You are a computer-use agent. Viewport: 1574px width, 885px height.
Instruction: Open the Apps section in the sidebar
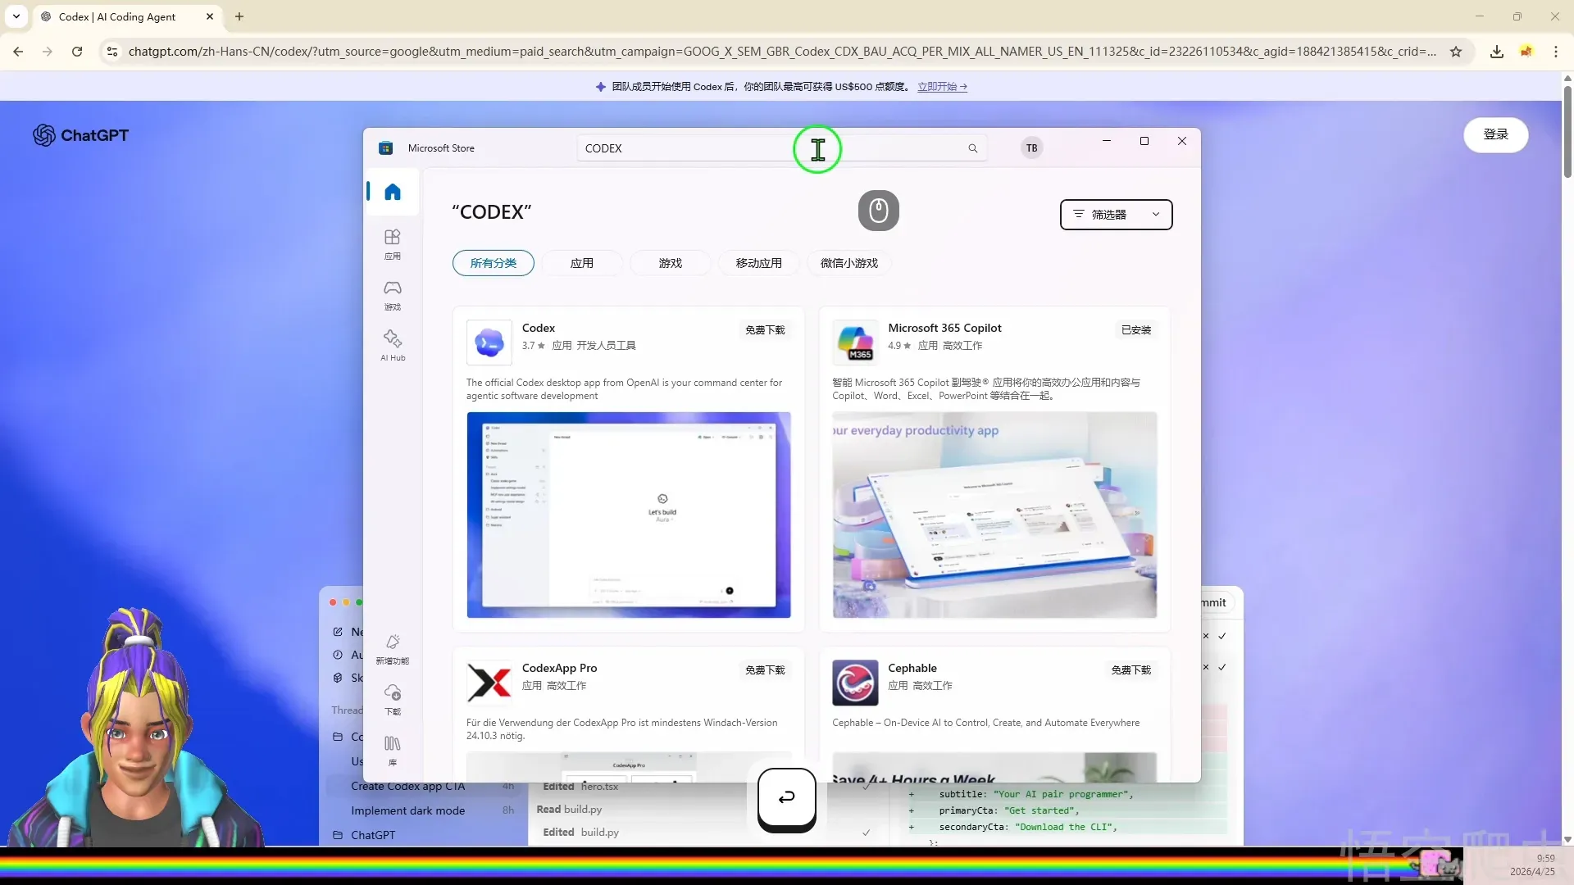tap(393, 243)
